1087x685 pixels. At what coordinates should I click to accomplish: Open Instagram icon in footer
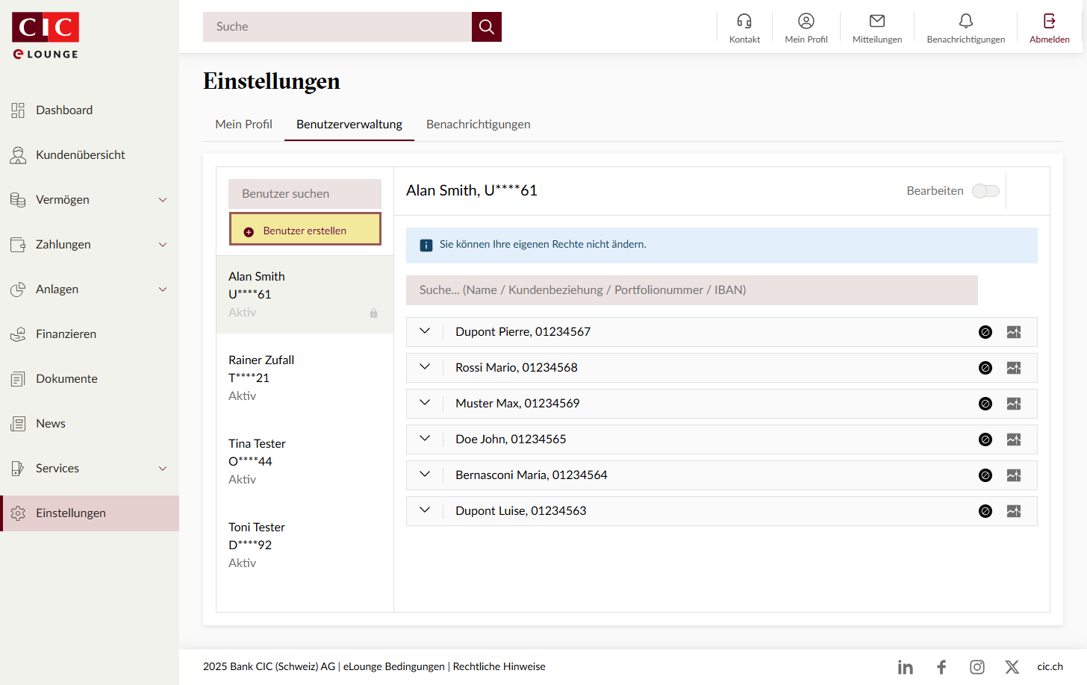[977, 667]
